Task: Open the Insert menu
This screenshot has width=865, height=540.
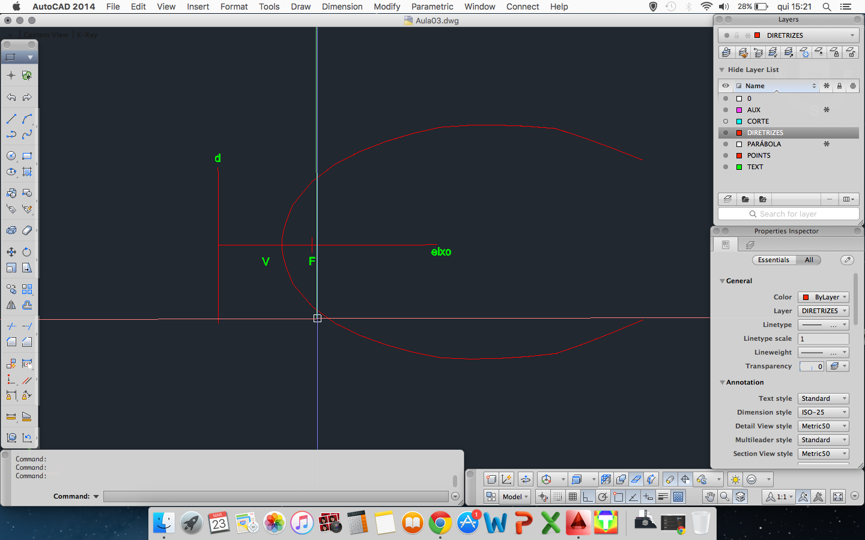Action: click(x=198, y=7)
